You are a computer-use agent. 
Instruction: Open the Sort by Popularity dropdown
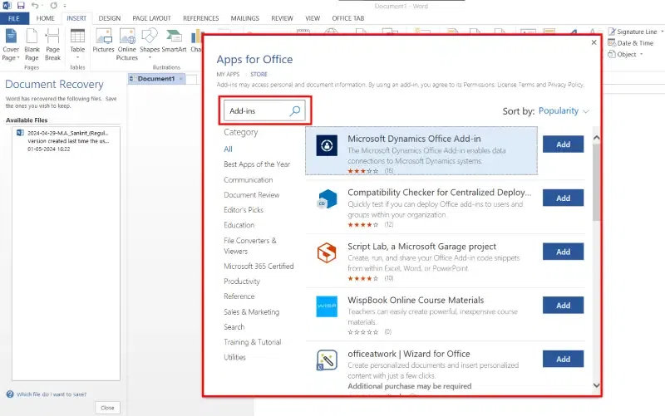click(x=564, y=111)
